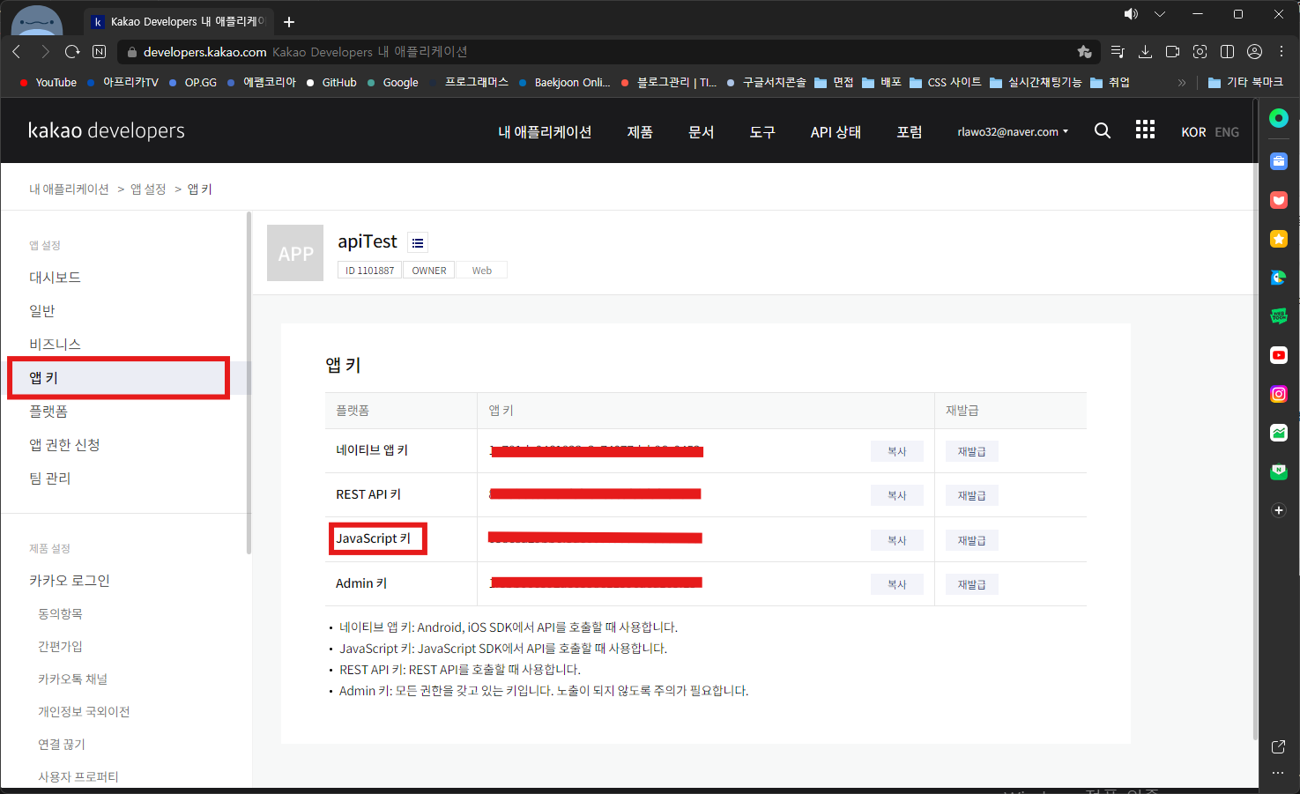This screenshot has height=794, width=1300.
Task: Open the API 상태 menu item
Action: 836,132
